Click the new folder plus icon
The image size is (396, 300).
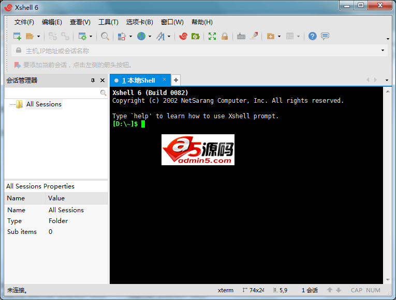pos(271,36)
